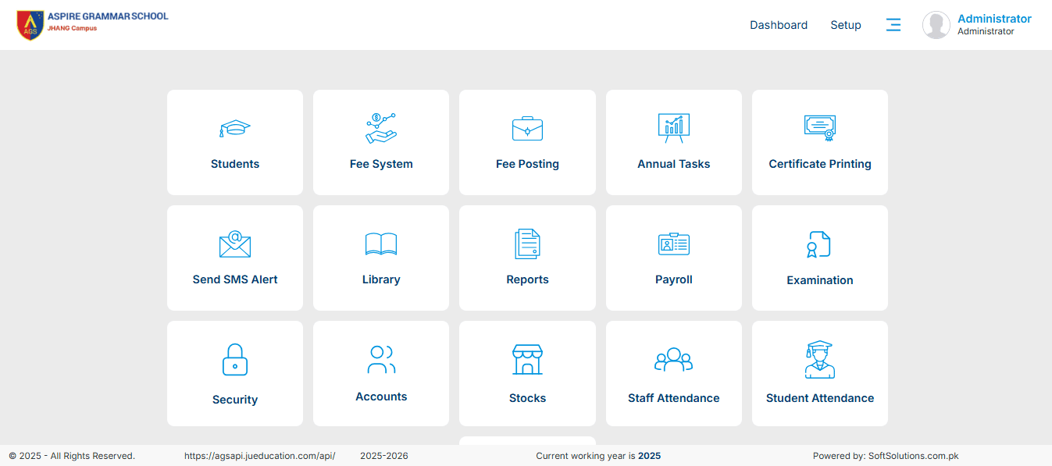Click the Student Attendance tile label
Screen dimensions: 1052x466
click(x=820, y=398)
